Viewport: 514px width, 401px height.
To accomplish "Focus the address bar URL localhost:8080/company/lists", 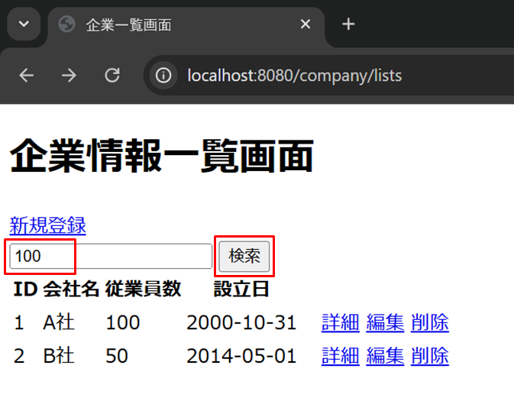I will tap(294, 76).
